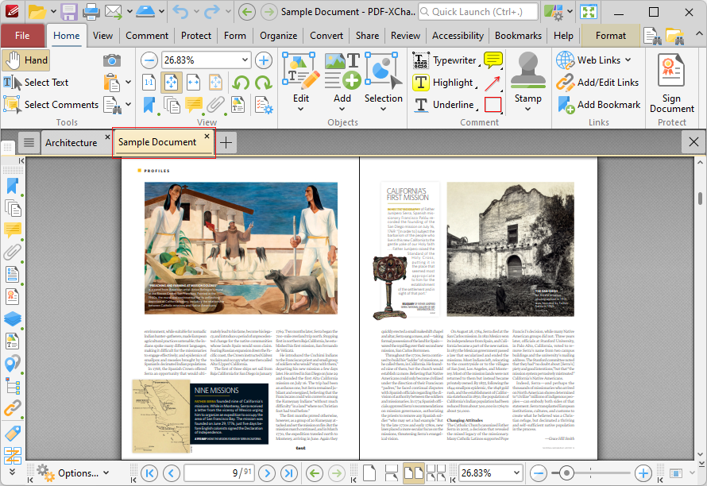Select the Fit Page icon in View group
Viewport: 707px width, 486px height.
[172, 83]
